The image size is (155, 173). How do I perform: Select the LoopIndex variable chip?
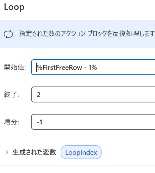(81, 152)
